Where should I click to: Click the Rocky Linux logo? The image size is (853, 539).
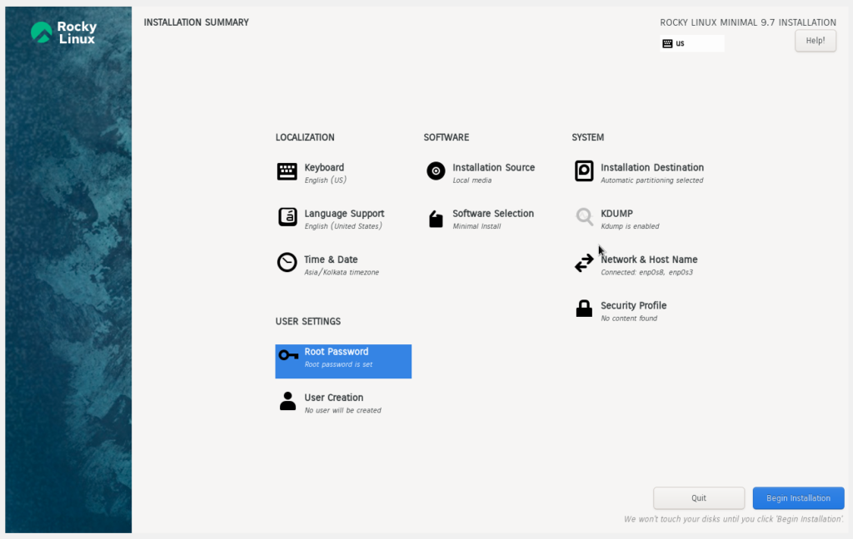64,32
